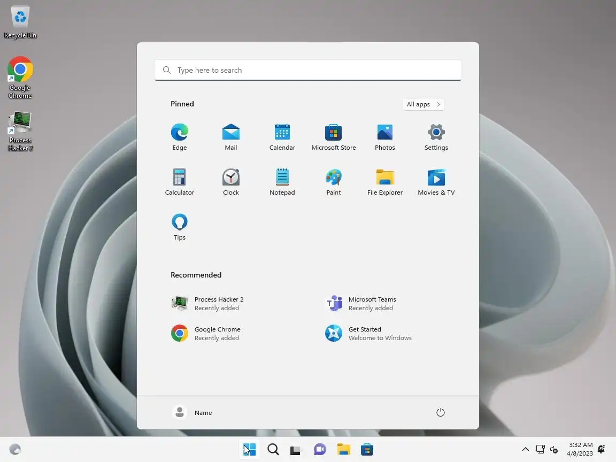This screenshot has height=462, width=616.
Task: Launch the Calculator app
Action: pos(180,182)
